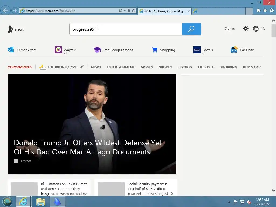276x207 pixels.
Task: Open the SPORTS menu item
Action: (165, 67)
